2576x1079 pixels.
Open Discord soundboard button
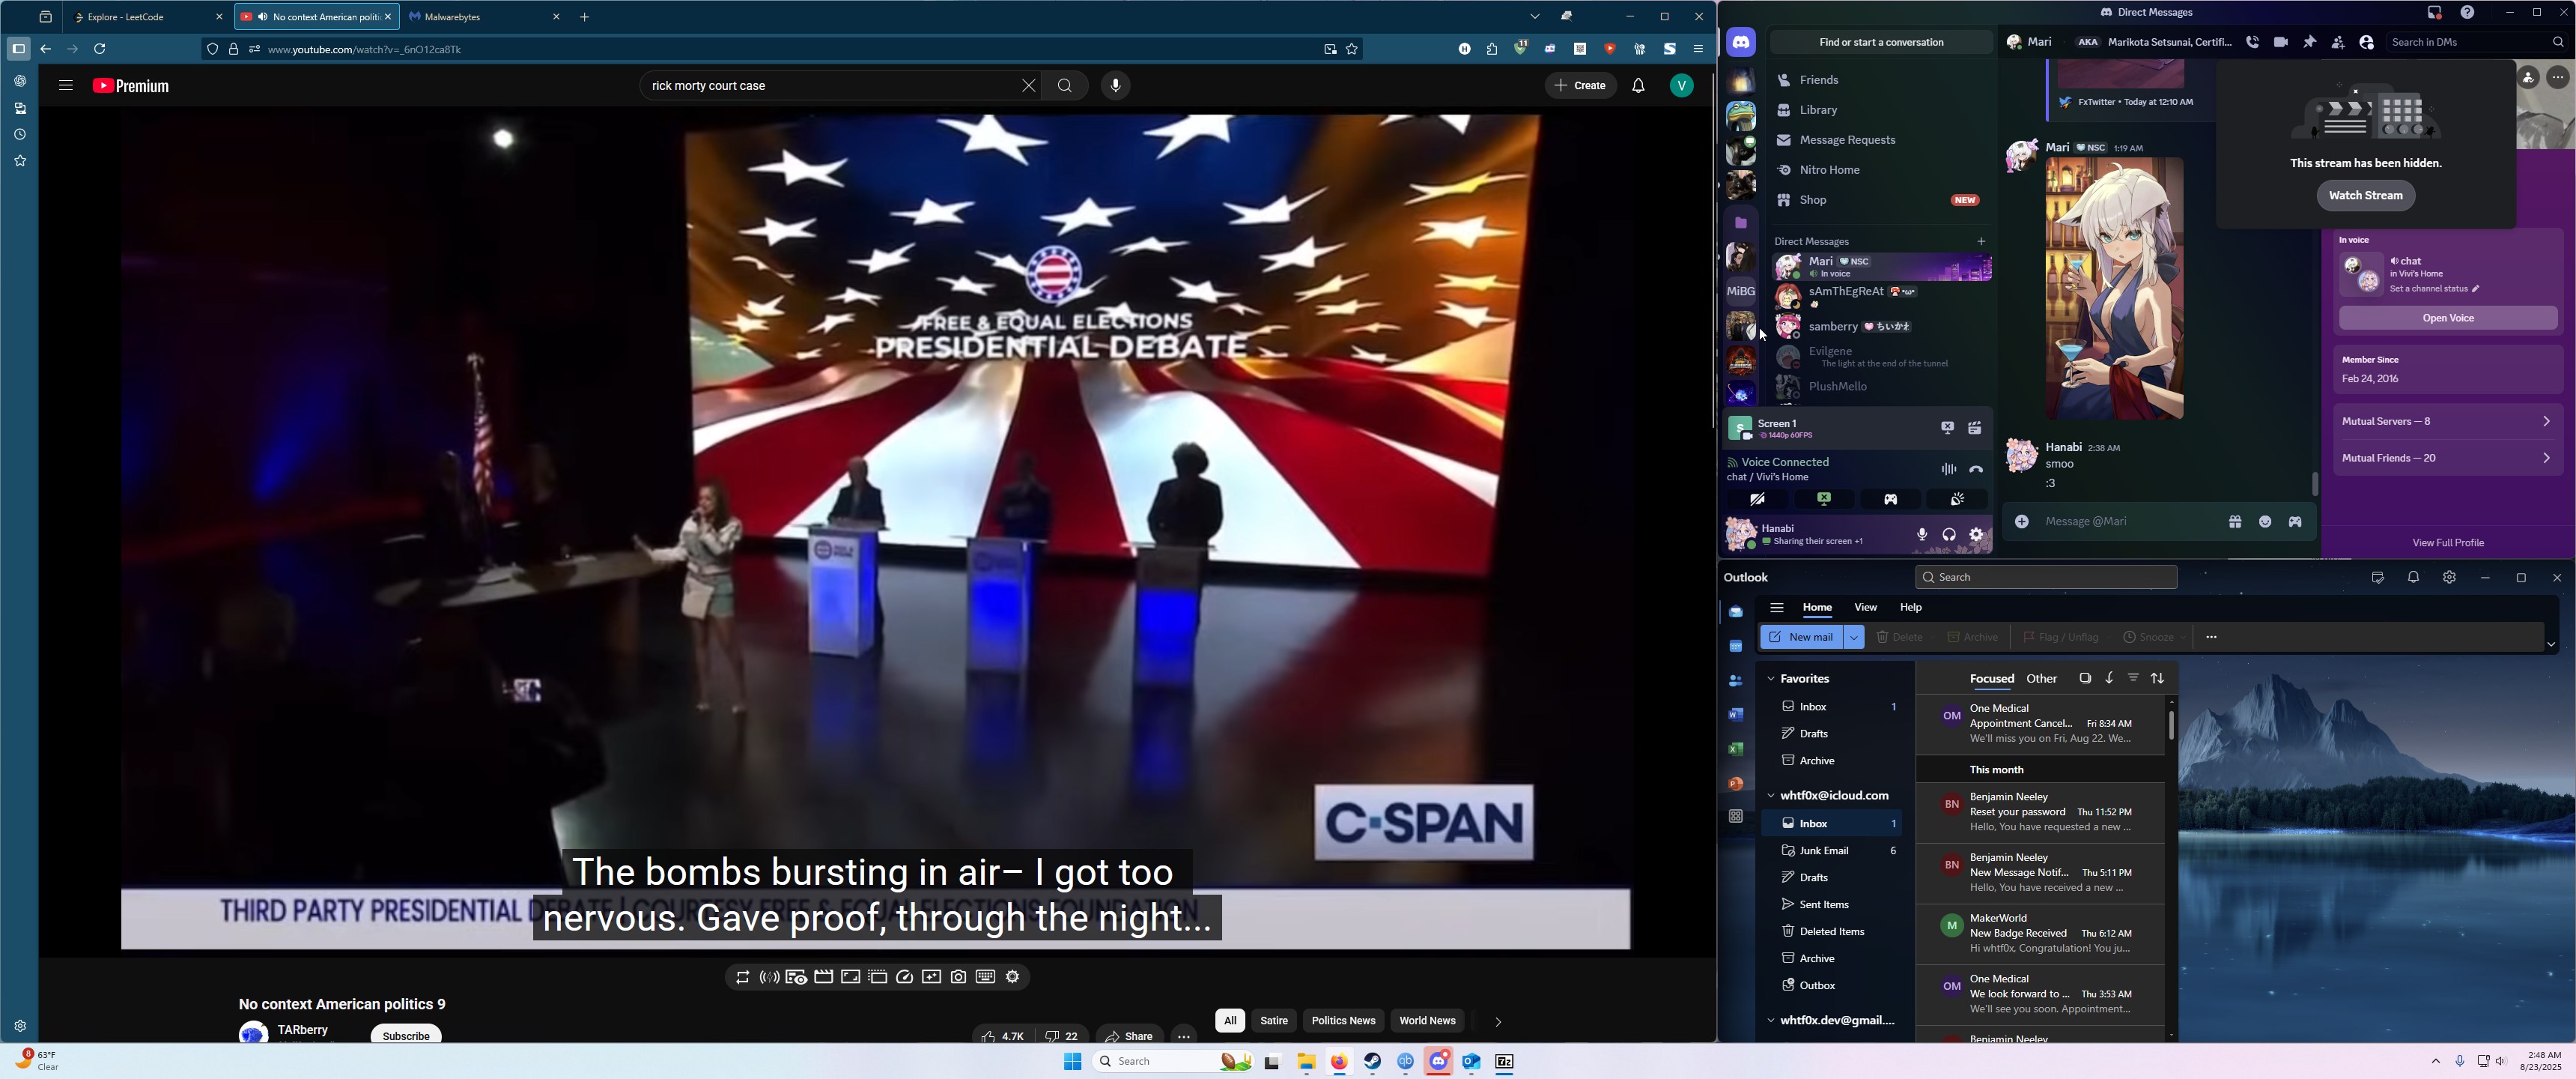1957,500
